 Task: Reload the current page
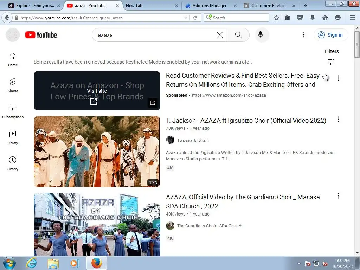tap(195, 18)
